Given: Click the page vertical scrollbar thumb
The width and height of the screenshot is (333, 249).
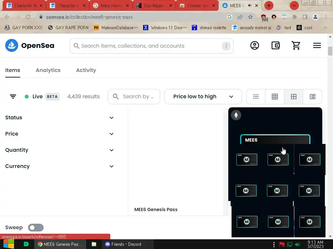Looking at the screenshot, I should [x=330, y=51].
